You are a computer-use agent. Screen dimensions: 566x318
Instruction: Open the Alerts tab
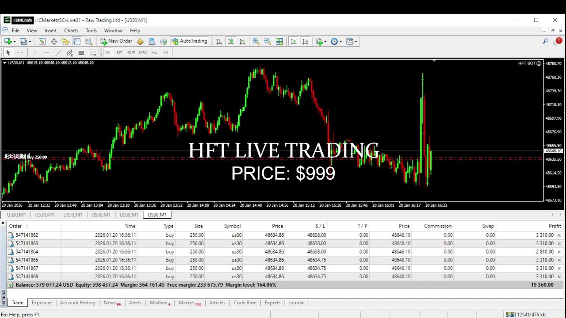(135, 303)
